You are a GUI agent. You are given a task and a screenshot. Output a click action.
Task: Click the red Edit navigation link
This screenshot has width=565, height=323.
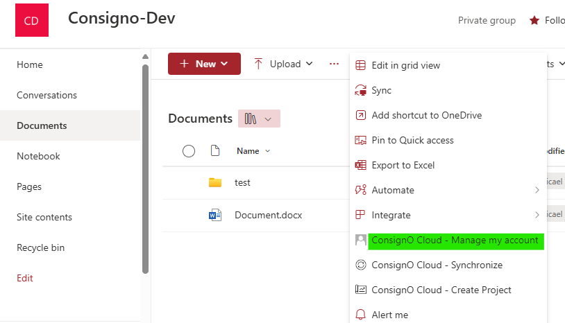point(25,278)
